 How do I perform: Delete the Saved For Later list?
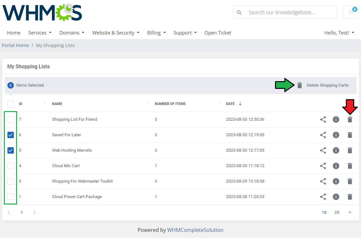350,135
